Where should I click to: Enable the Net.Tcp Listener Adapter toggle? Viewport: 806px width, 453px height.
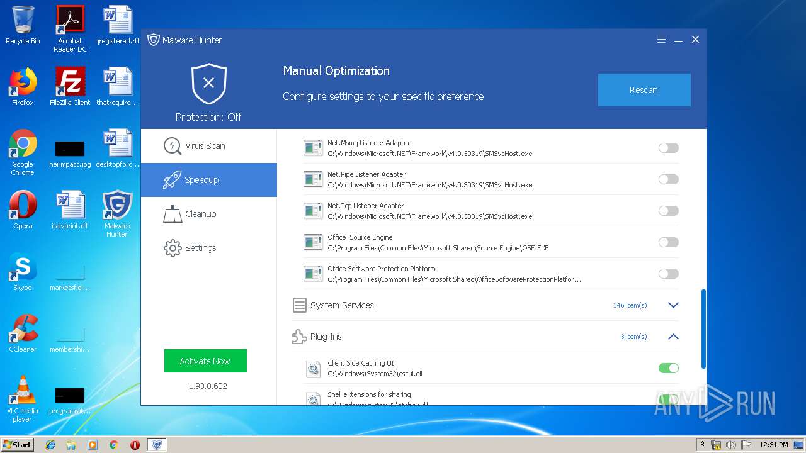(x=669, y=211)
